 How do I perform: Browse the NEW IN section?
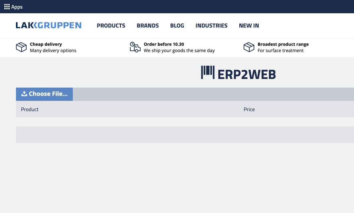click(249, 26)
